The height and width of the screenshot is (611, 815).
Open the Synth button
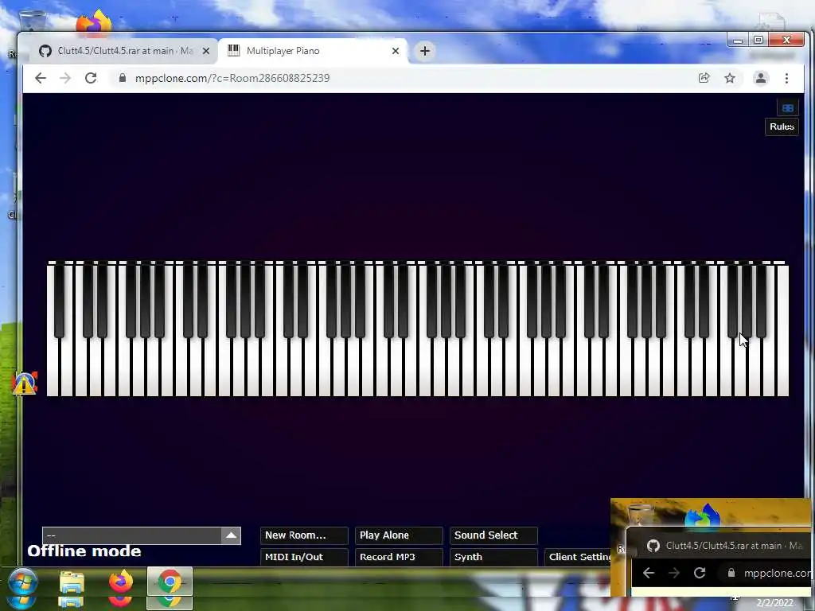(x=493, y=557)
